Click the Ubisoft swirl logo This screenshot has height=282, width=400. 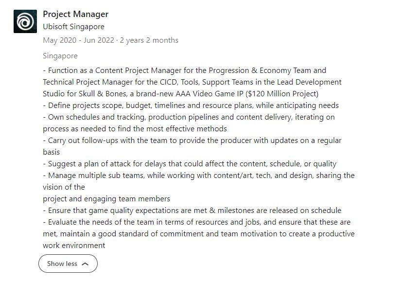pyautogui.click(x=25, y=21)
